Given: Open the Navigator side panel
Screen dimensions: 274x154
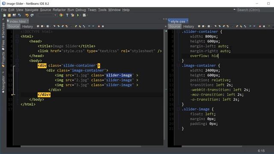Looking at the screenshot, I should coord(3,85).
